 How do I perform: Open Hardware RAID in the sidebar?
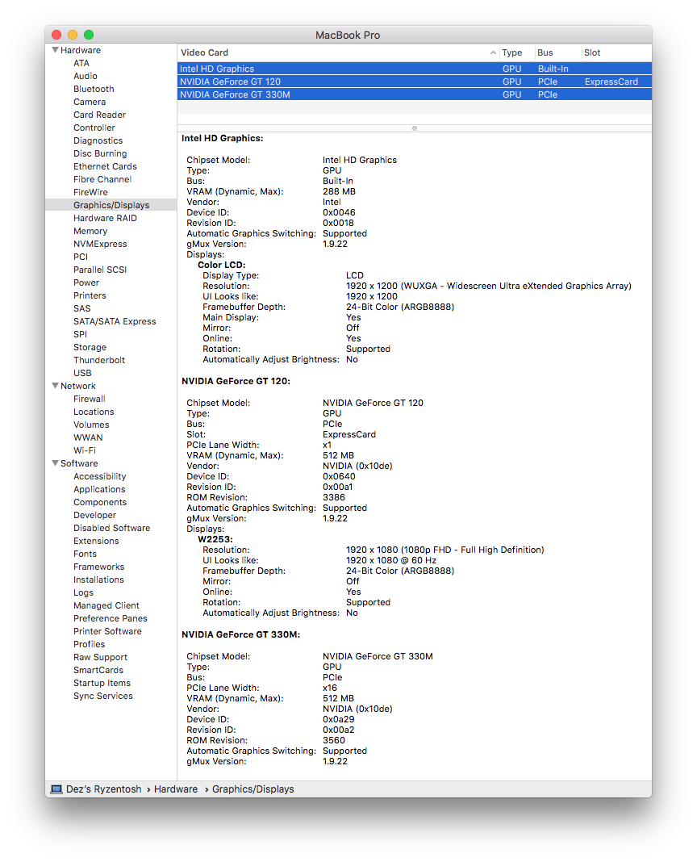[105, 218]
